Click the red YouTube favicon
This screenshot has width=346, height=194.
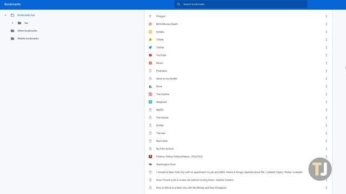click(150, 55)
